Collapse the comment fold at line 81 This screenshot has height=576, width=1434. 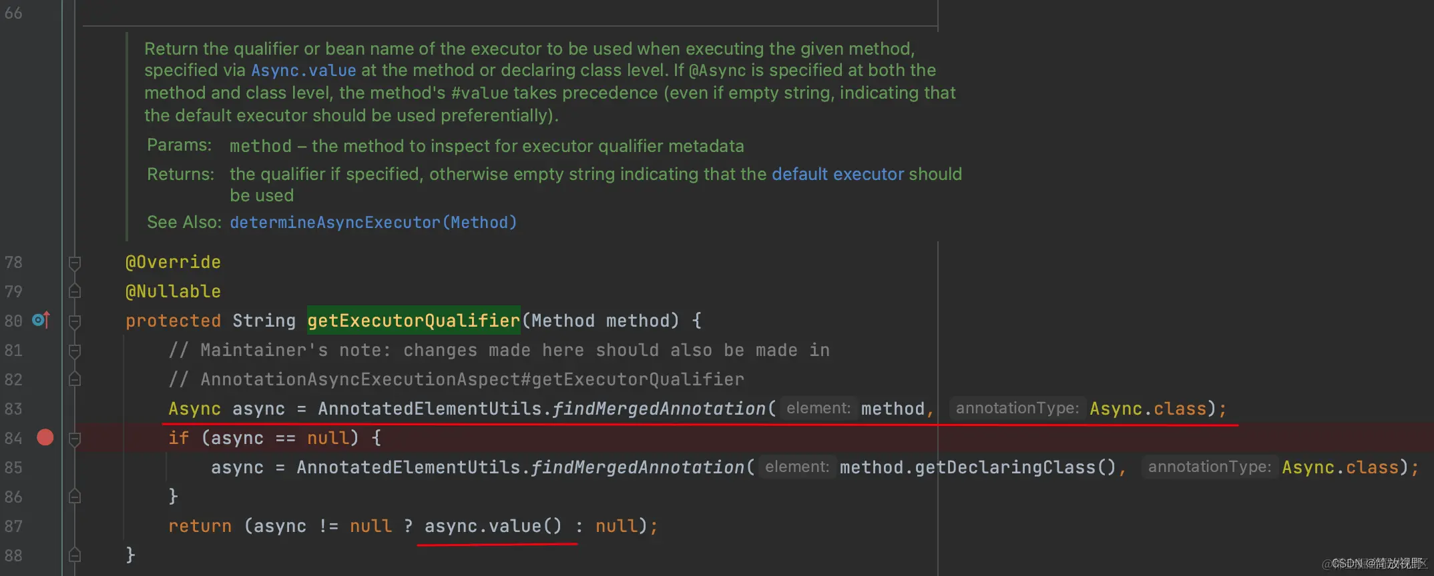pyautogui.click(x=75, y=351)
